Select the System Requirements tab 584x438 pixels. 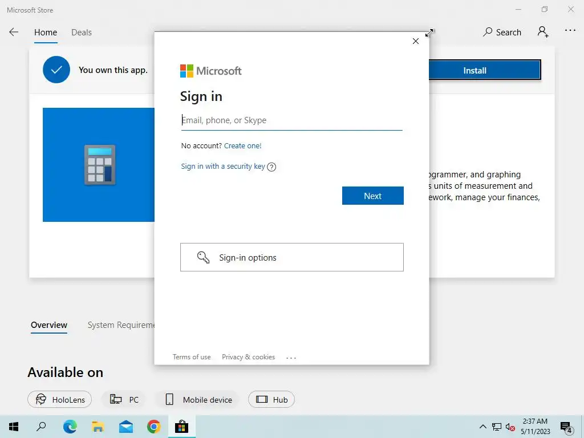(x=121, y=325)
